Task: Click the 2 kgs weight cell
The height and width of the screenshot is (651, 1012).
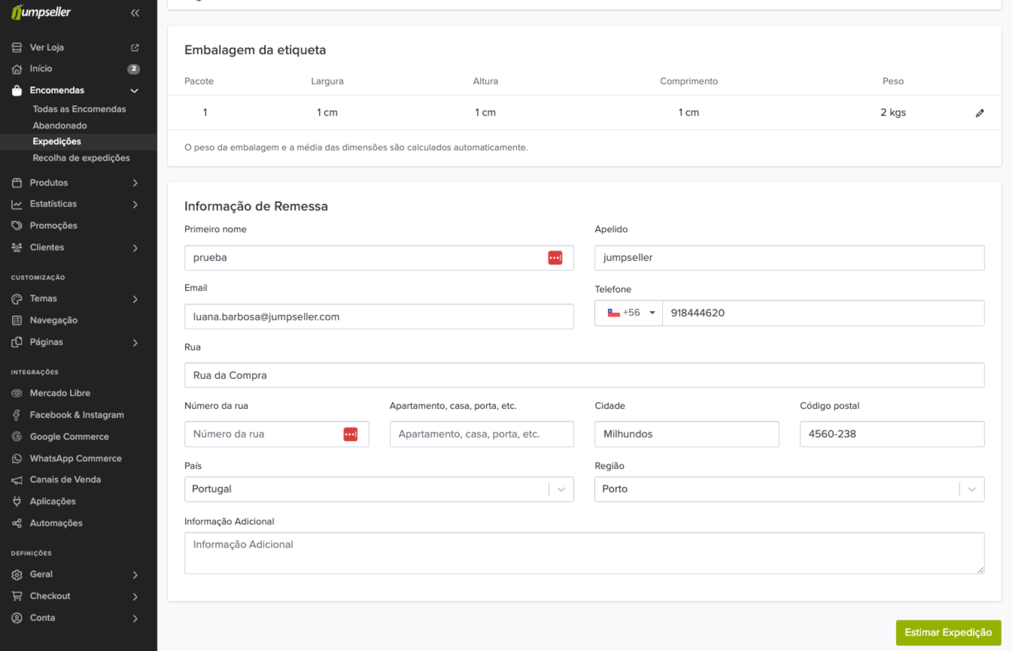Action: 893,113
